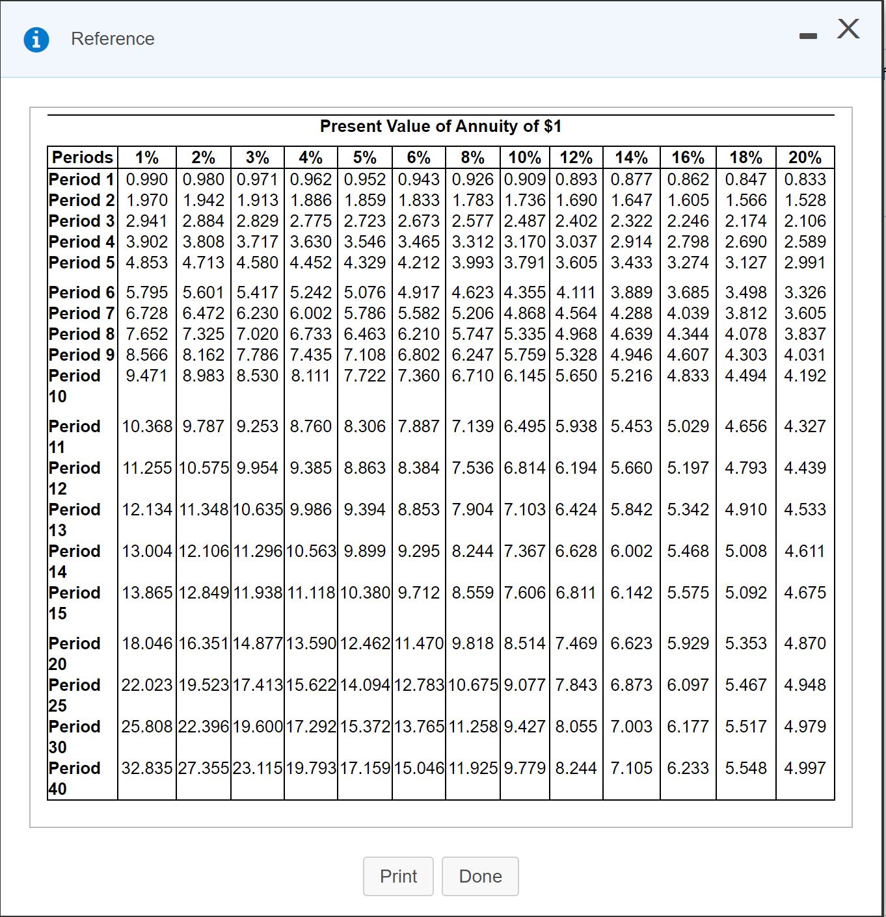The width and height of the screenshot is (886, 917).
Task: Click the value 0.833 in Period 1
Action: tap(805, 179)
